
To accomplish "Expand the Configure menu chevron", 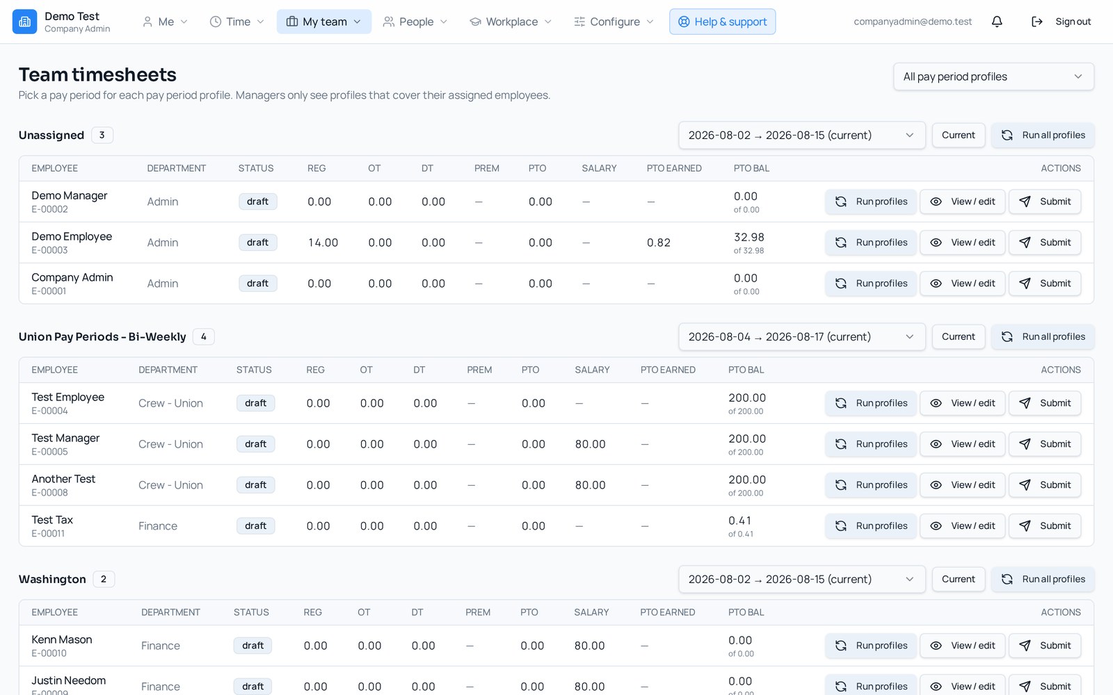I will click(x=650, y=22).
